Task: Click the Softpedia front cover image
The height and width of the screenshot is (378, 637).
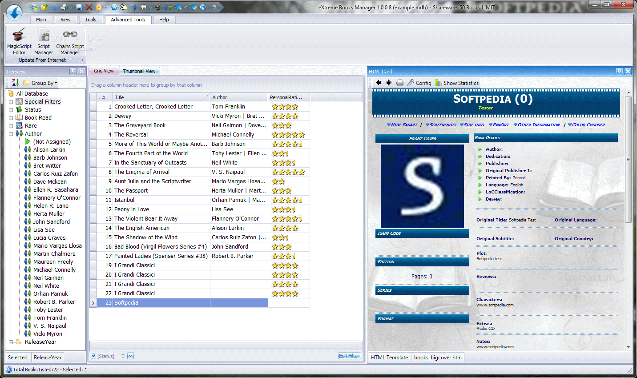Action: click(x=422, y=186)
